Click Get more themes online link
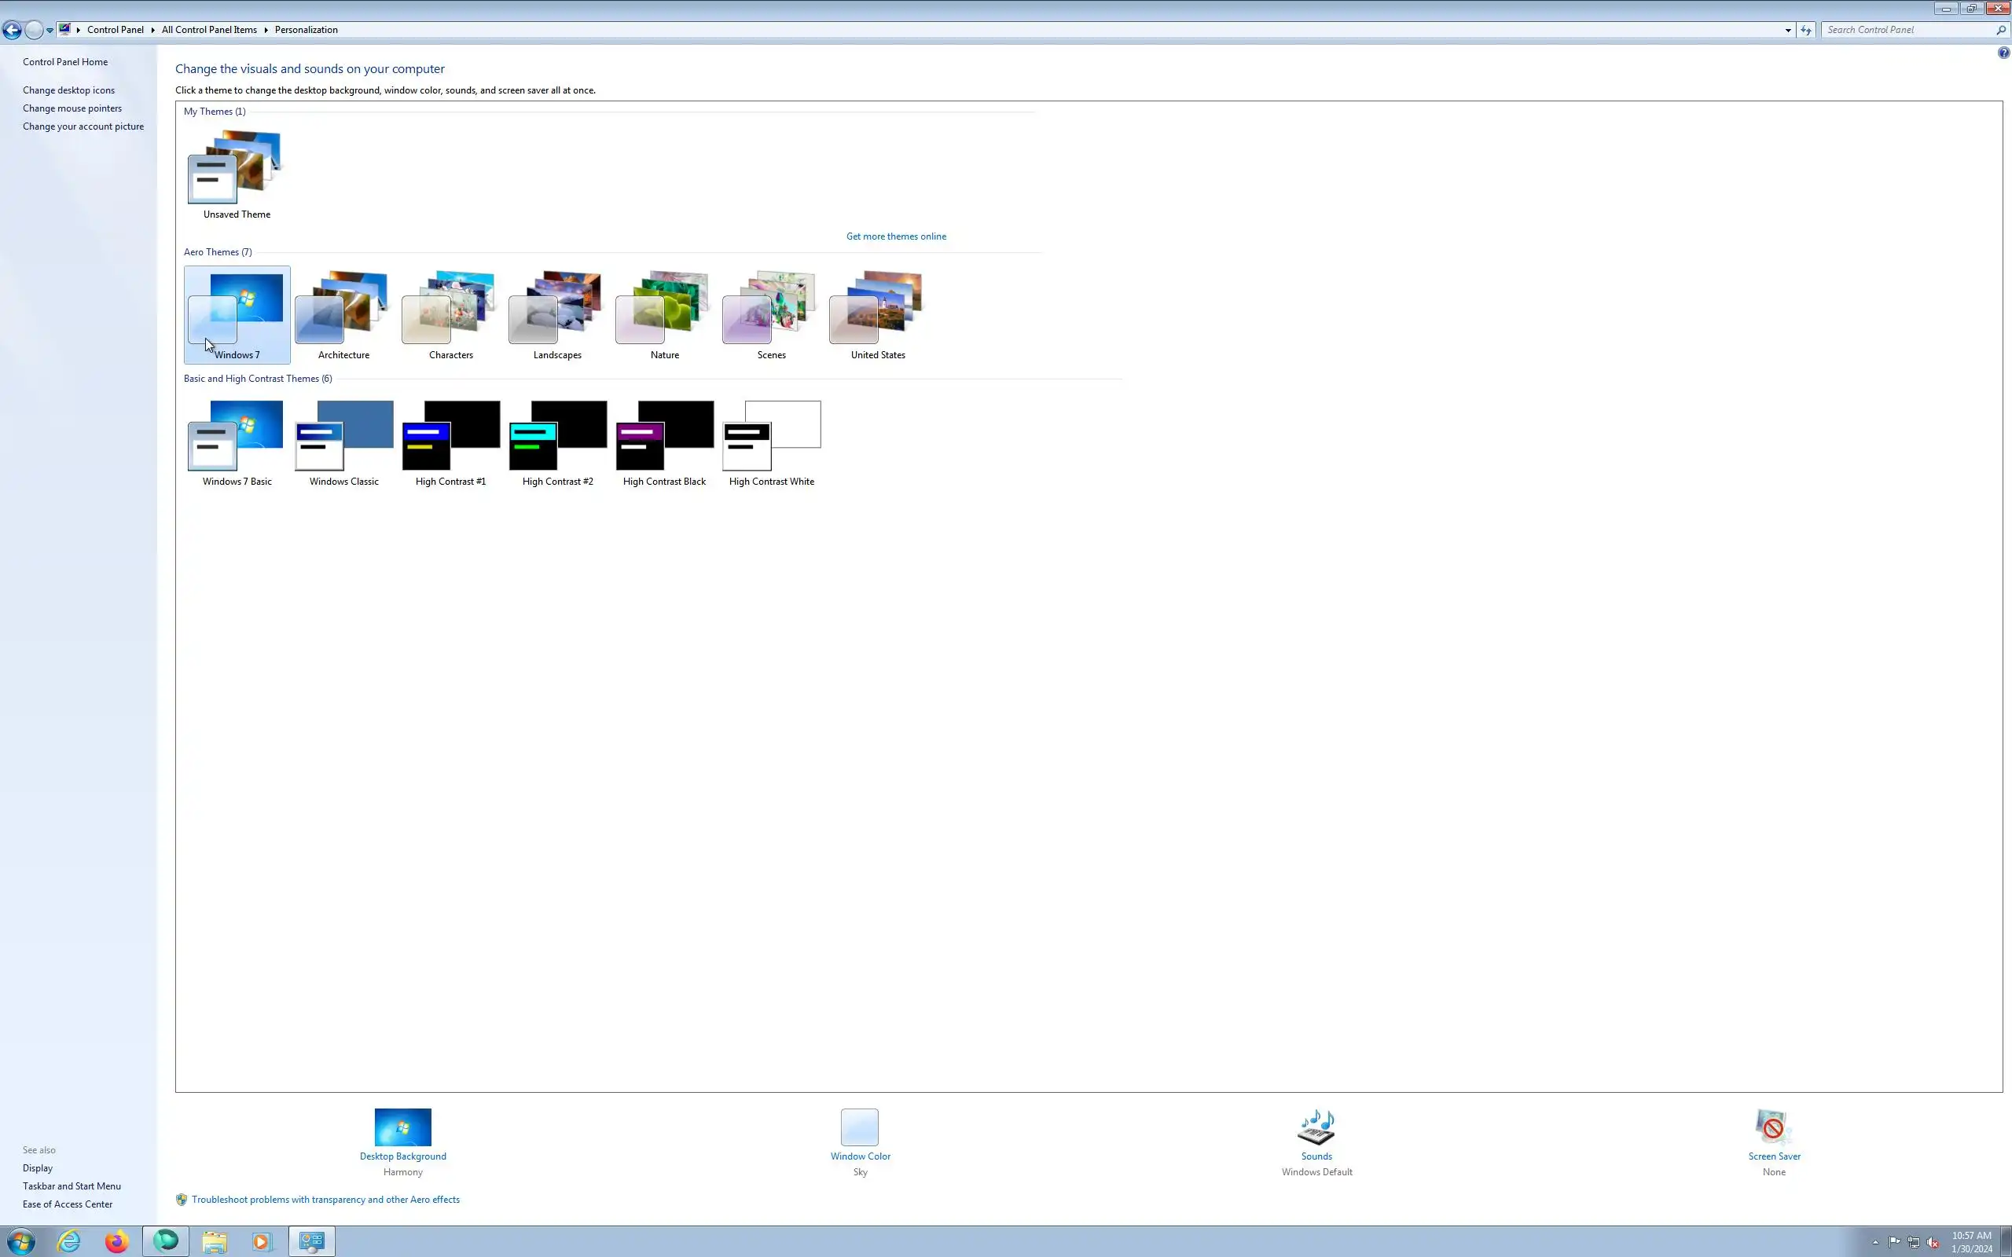The height and width of the screenshot is (1257, 2012). coord(895,236)
